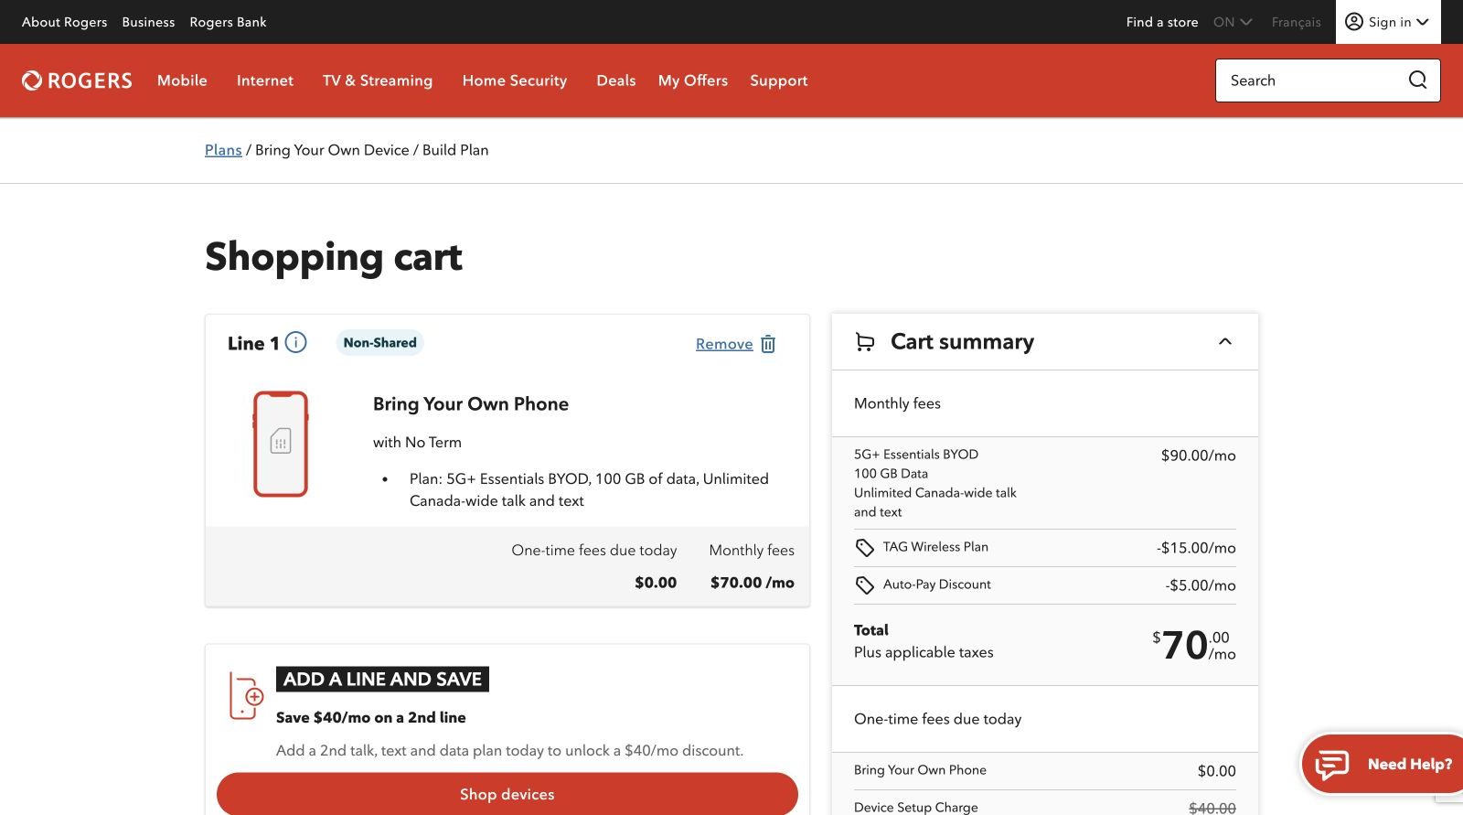1463x815 pixels.
Task: Switch language to Français
Action: click(1297, 22)
